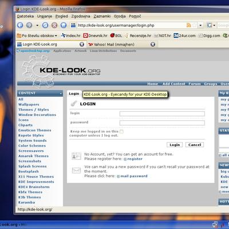Click the Stop loading icon

(54, 25)
